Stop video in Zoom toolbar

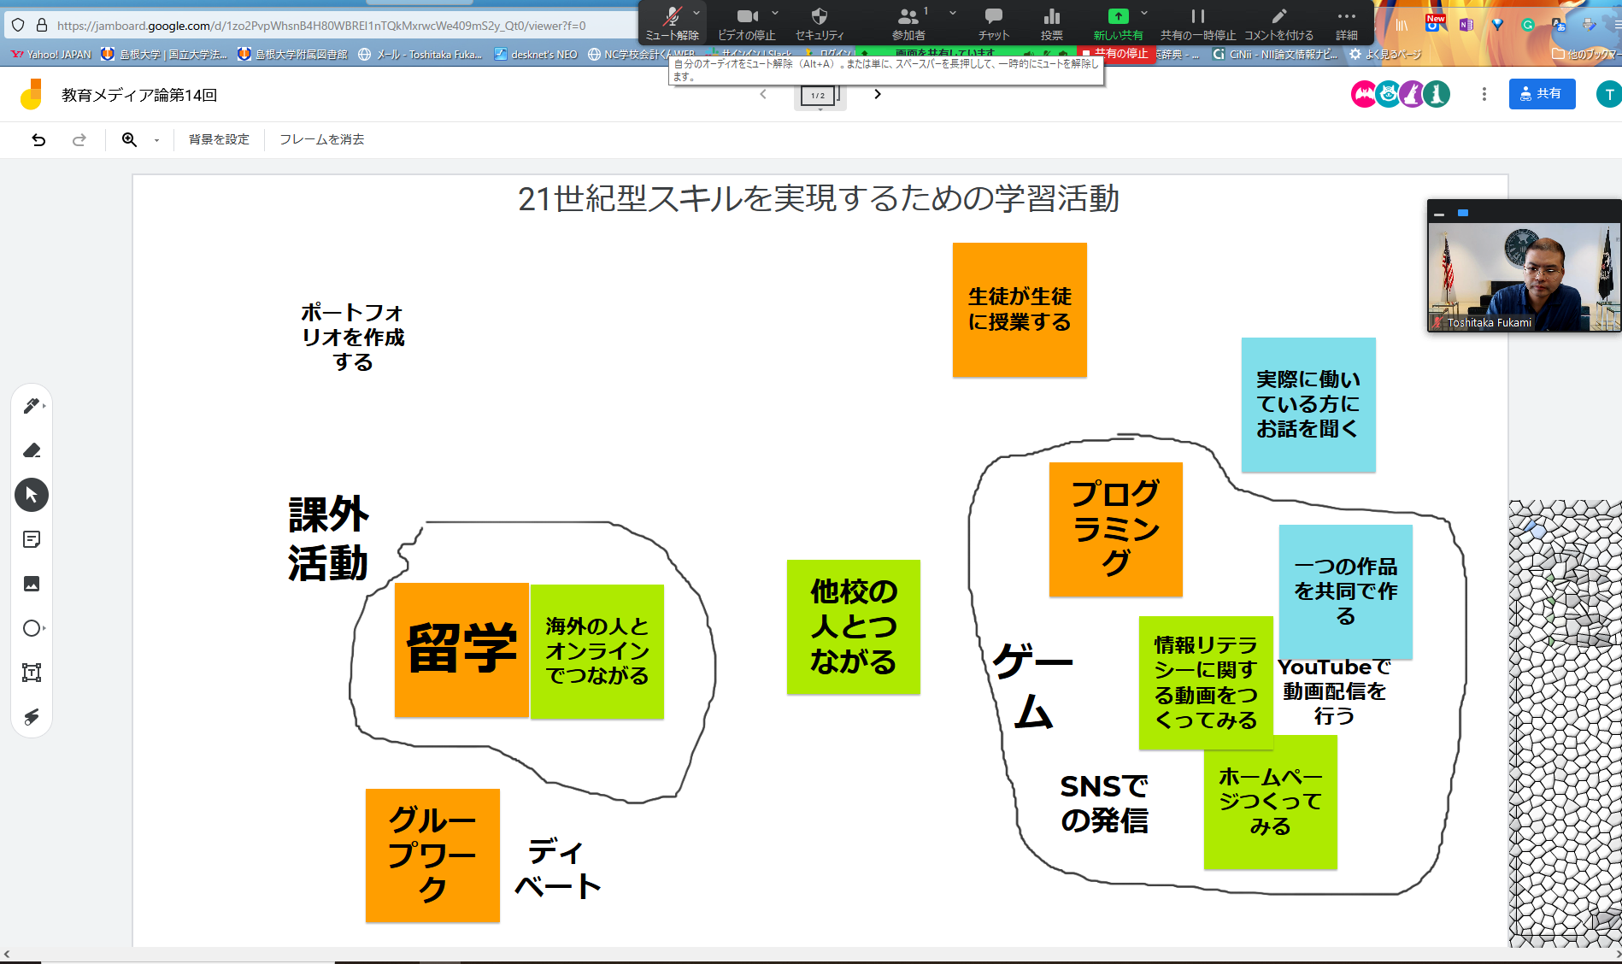[x=746, y=22]
